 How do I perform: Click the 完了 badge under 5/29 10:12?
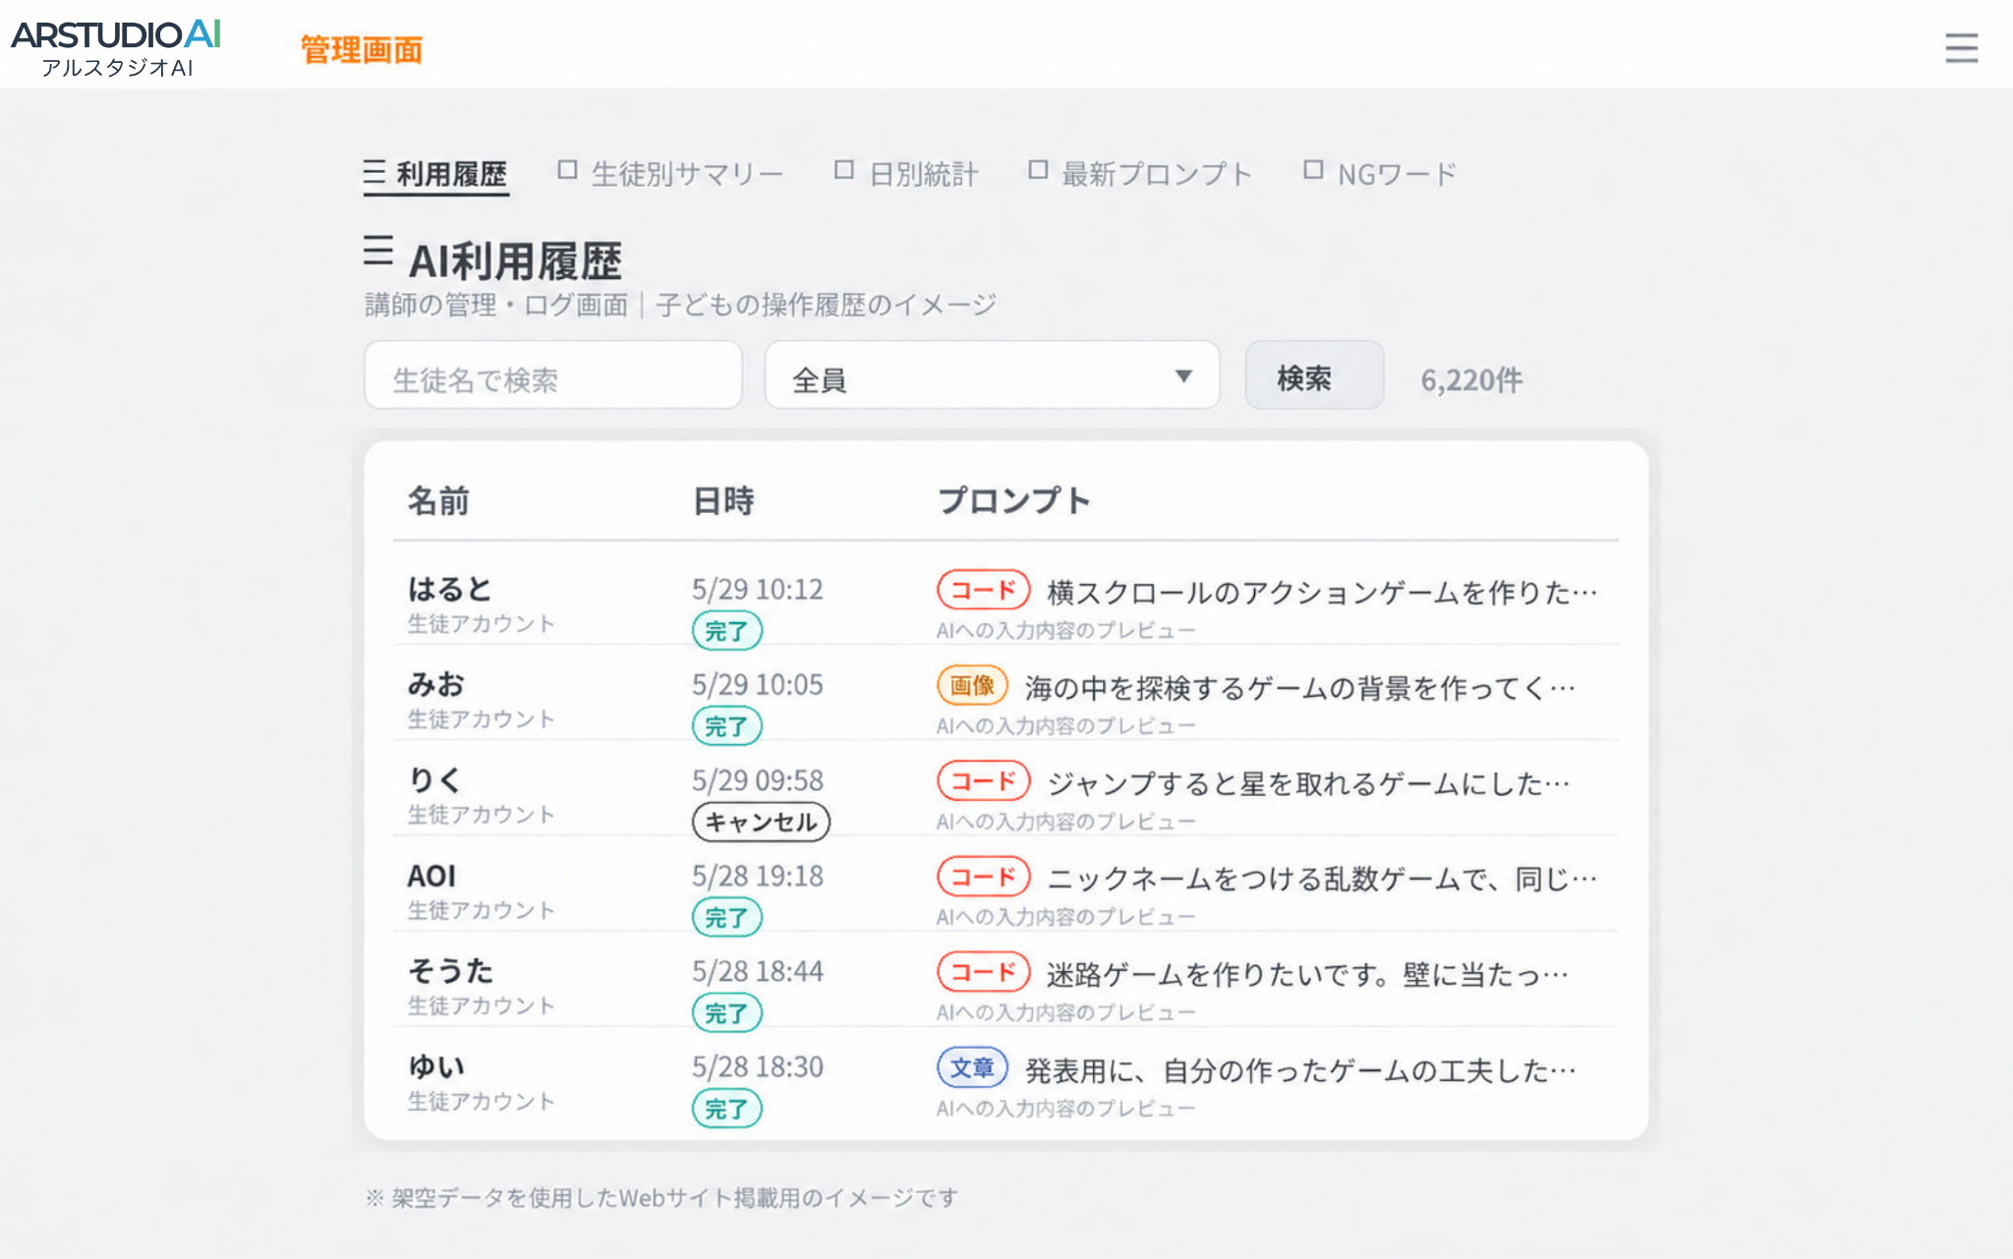click(727, 631)
